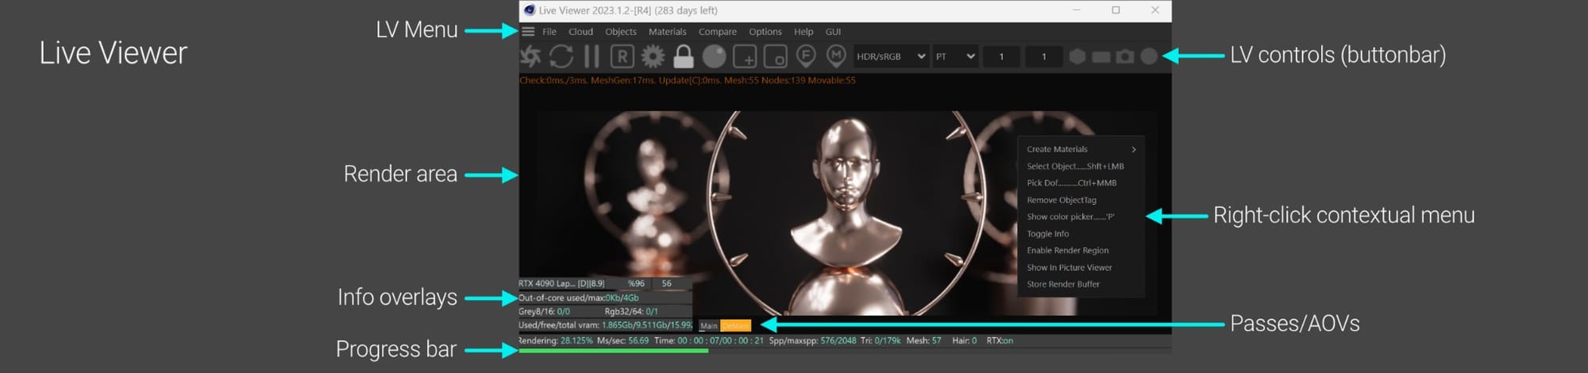Click the second numeric field showing 1
Viewport: 1588px width, 373px height.
[x=1043, y=56]
